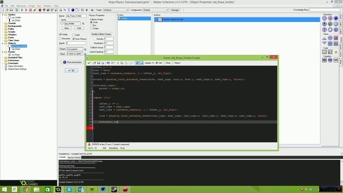Click the yellow warning comment icon in Code palette

click(x=335, y=52)
